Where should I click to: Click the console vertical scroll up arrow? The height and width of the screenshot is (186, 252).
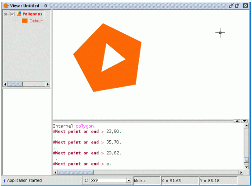pos(246,125)
